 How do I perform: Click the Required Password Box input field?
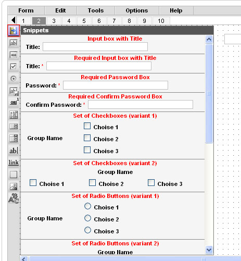click(116, 85)
